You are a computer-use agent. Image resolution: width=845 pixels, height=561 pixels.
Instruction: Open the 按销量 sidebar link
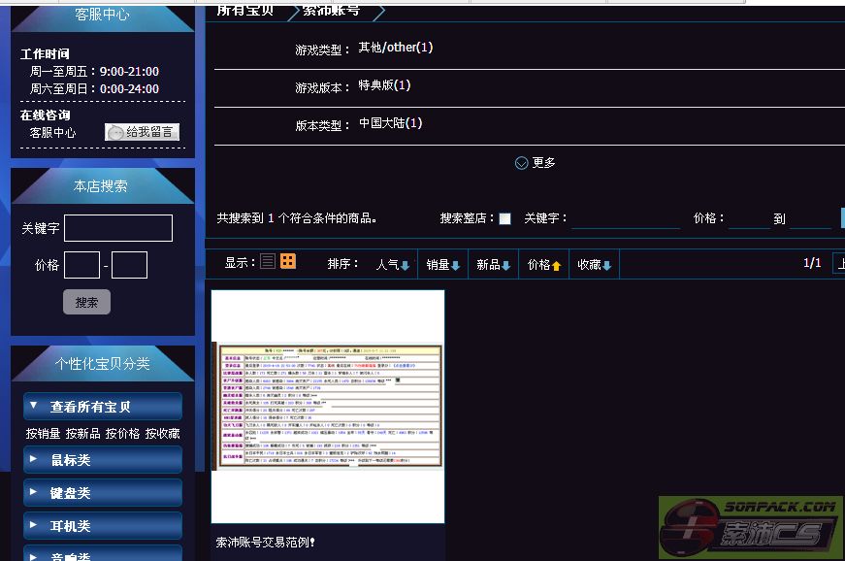[x=43, y=434]
